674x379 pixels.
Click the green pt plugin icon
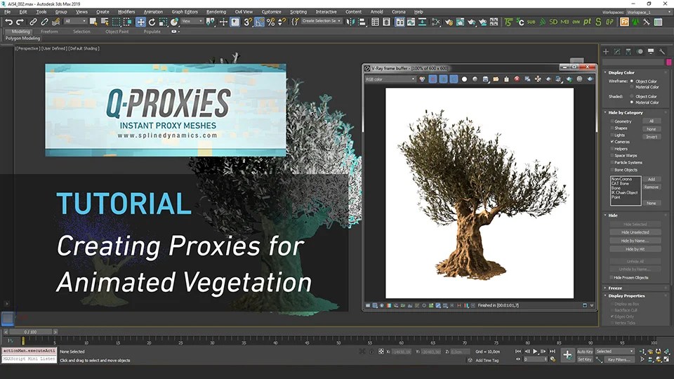pyautogui.click(x=587, y=22)
